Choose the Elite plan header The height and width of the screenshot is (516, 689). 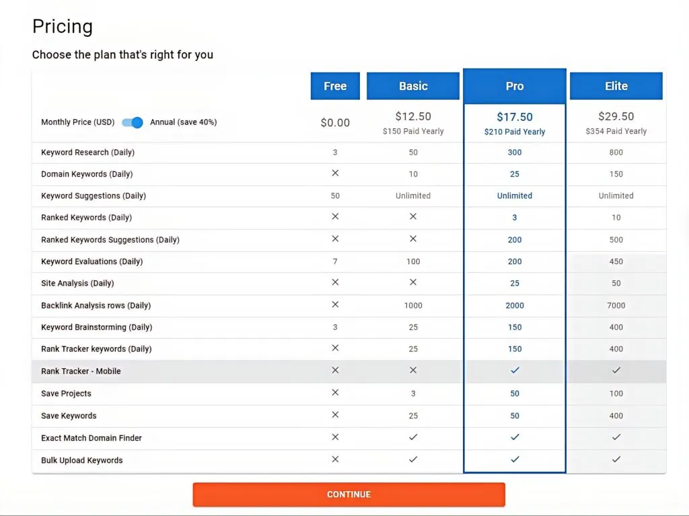pyautogui.click(x=616, y=86)
